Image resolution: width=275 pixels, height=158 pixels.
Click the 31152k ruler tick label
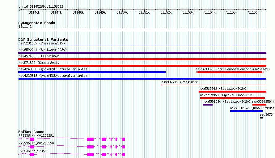tap(166, 12)
